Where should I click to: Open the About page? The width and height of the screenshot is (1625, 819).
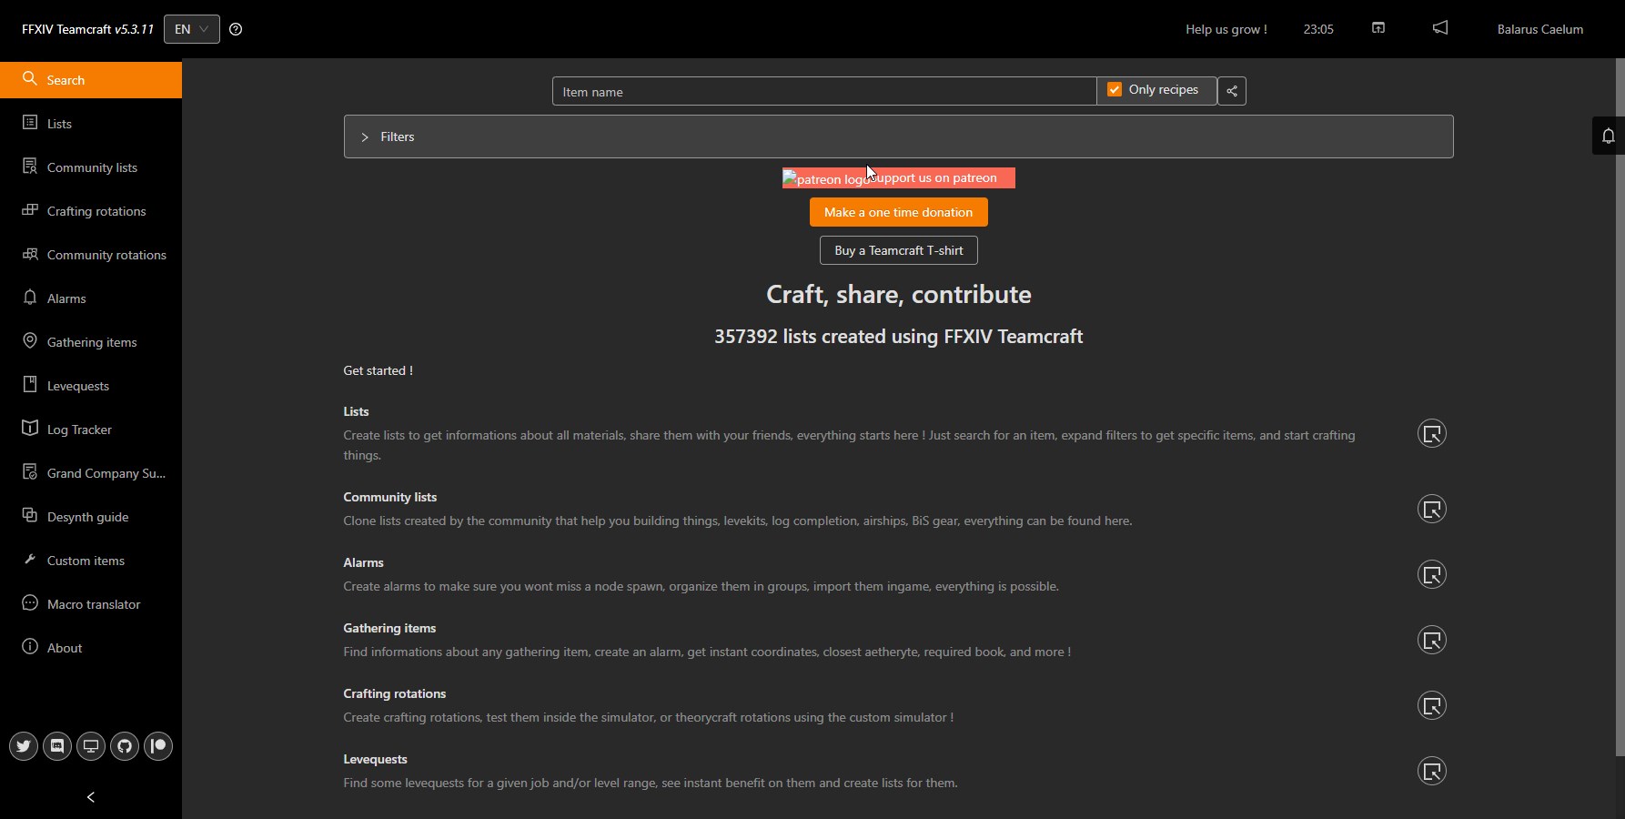point(91,648)
